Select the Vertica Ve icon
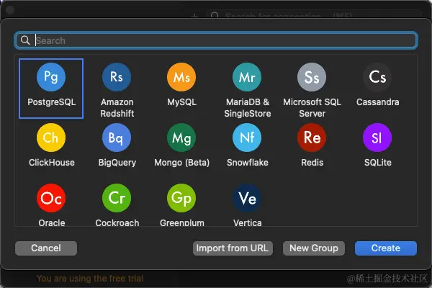This screenshot has height=288, width=432. click(x=247, y=198)
